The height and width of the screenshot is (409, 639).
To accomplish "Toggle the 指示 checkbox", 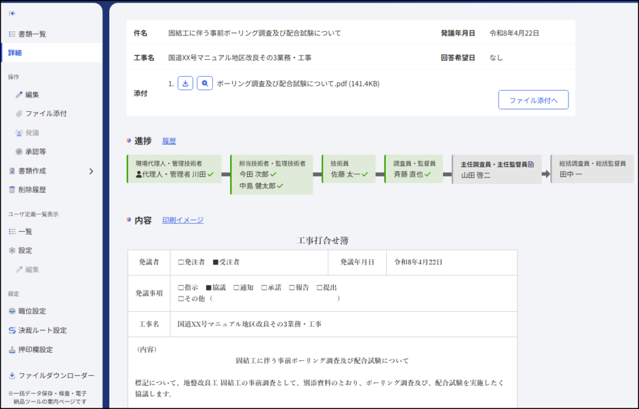I will pyautogui.click(x=181, y=288).
